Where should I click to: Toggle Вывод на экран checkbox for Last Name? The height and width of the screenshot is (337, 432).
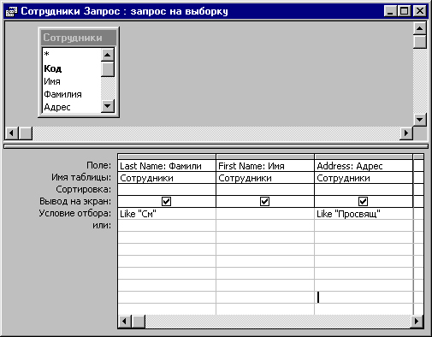coord(166,202)
